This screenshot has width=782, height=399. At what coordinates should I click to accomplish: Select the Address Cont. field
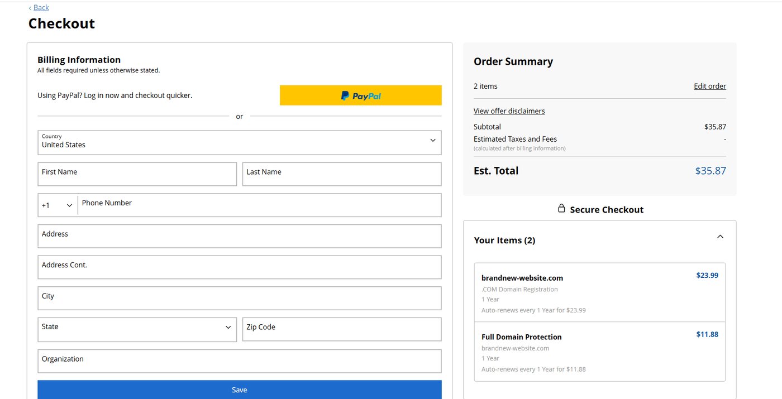point(239,267)
